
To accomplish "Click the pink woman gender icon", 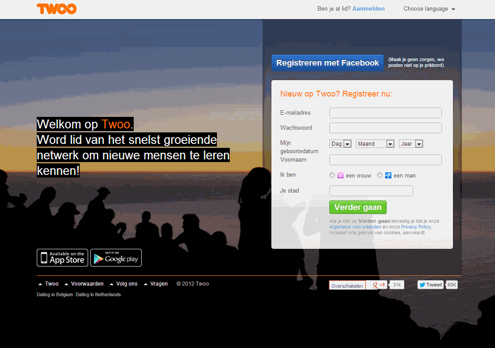I will [340, 175].
